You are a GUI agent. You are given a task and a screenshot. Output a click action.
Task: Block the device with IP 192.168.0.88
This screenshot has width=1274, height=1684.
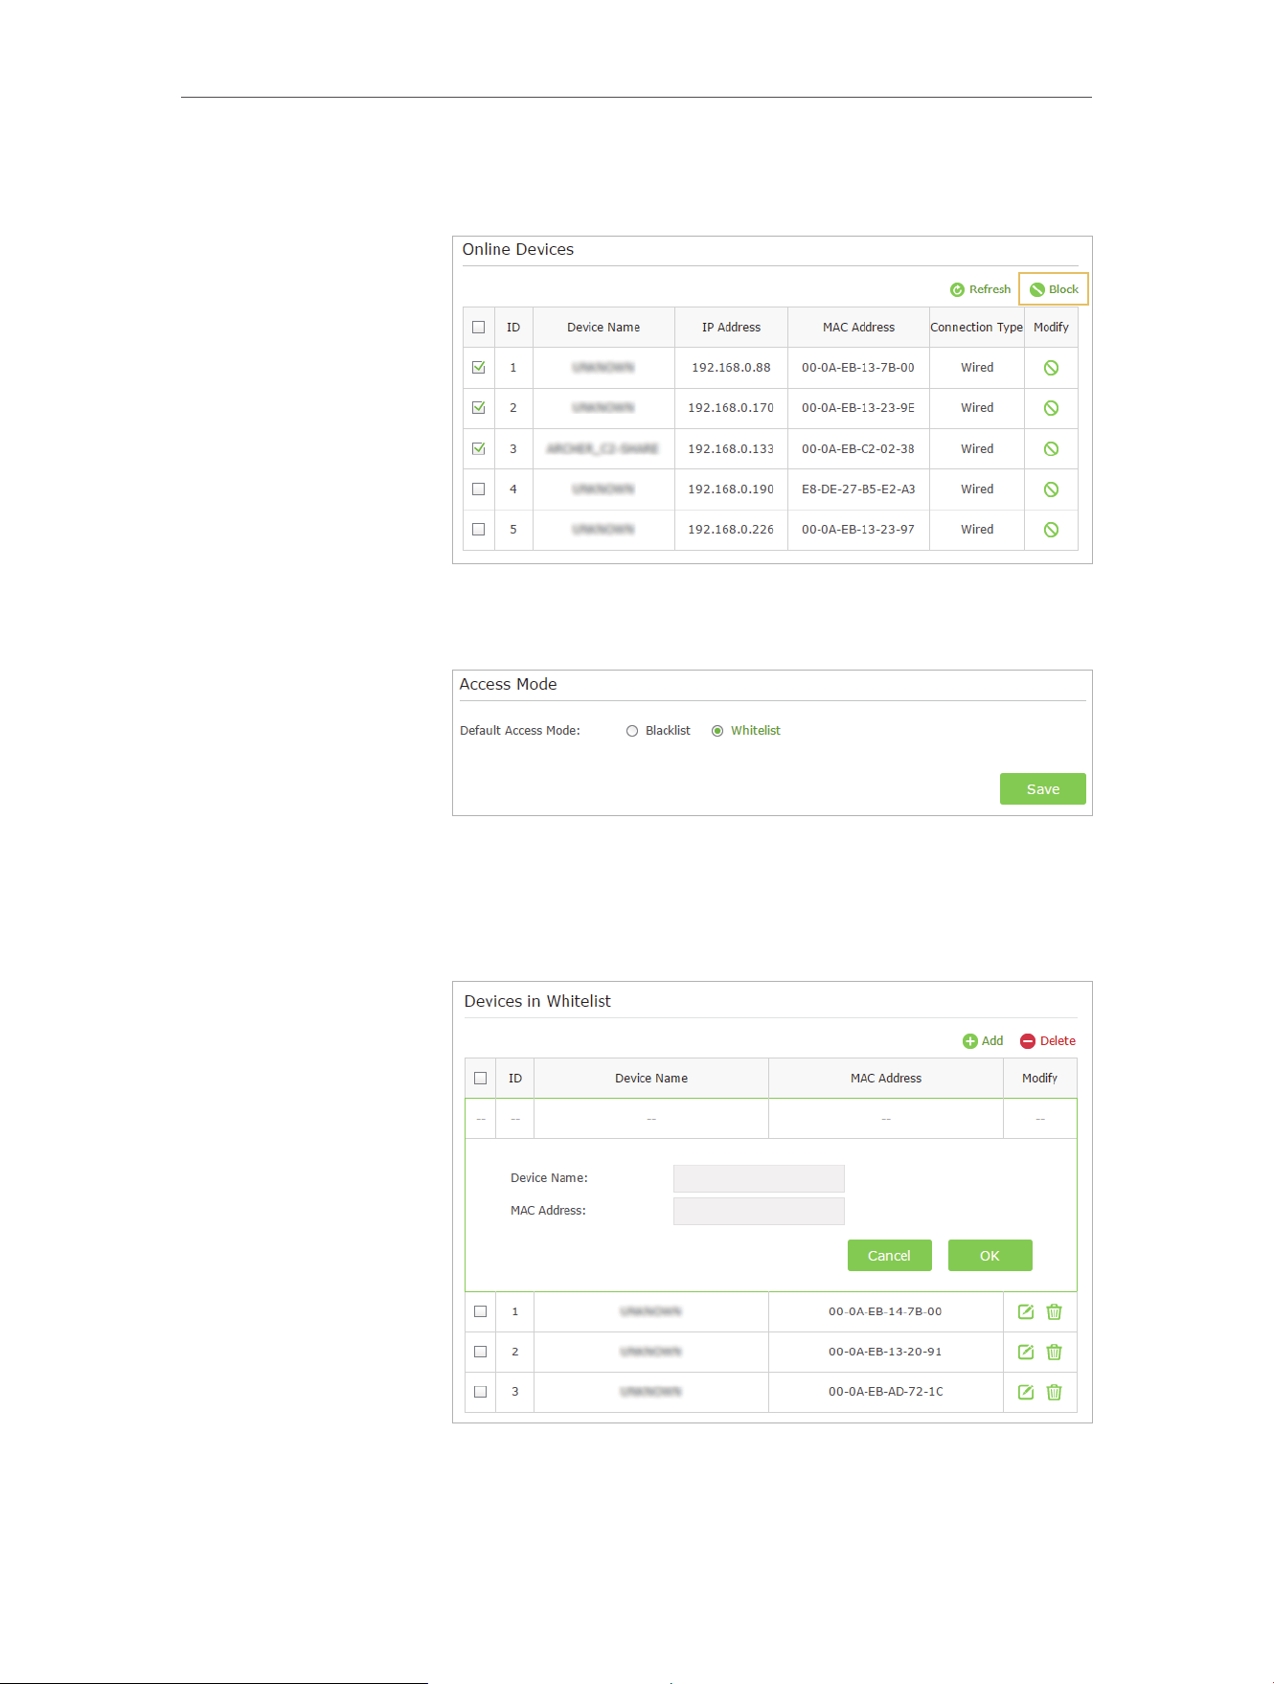tap(1051, 368)
